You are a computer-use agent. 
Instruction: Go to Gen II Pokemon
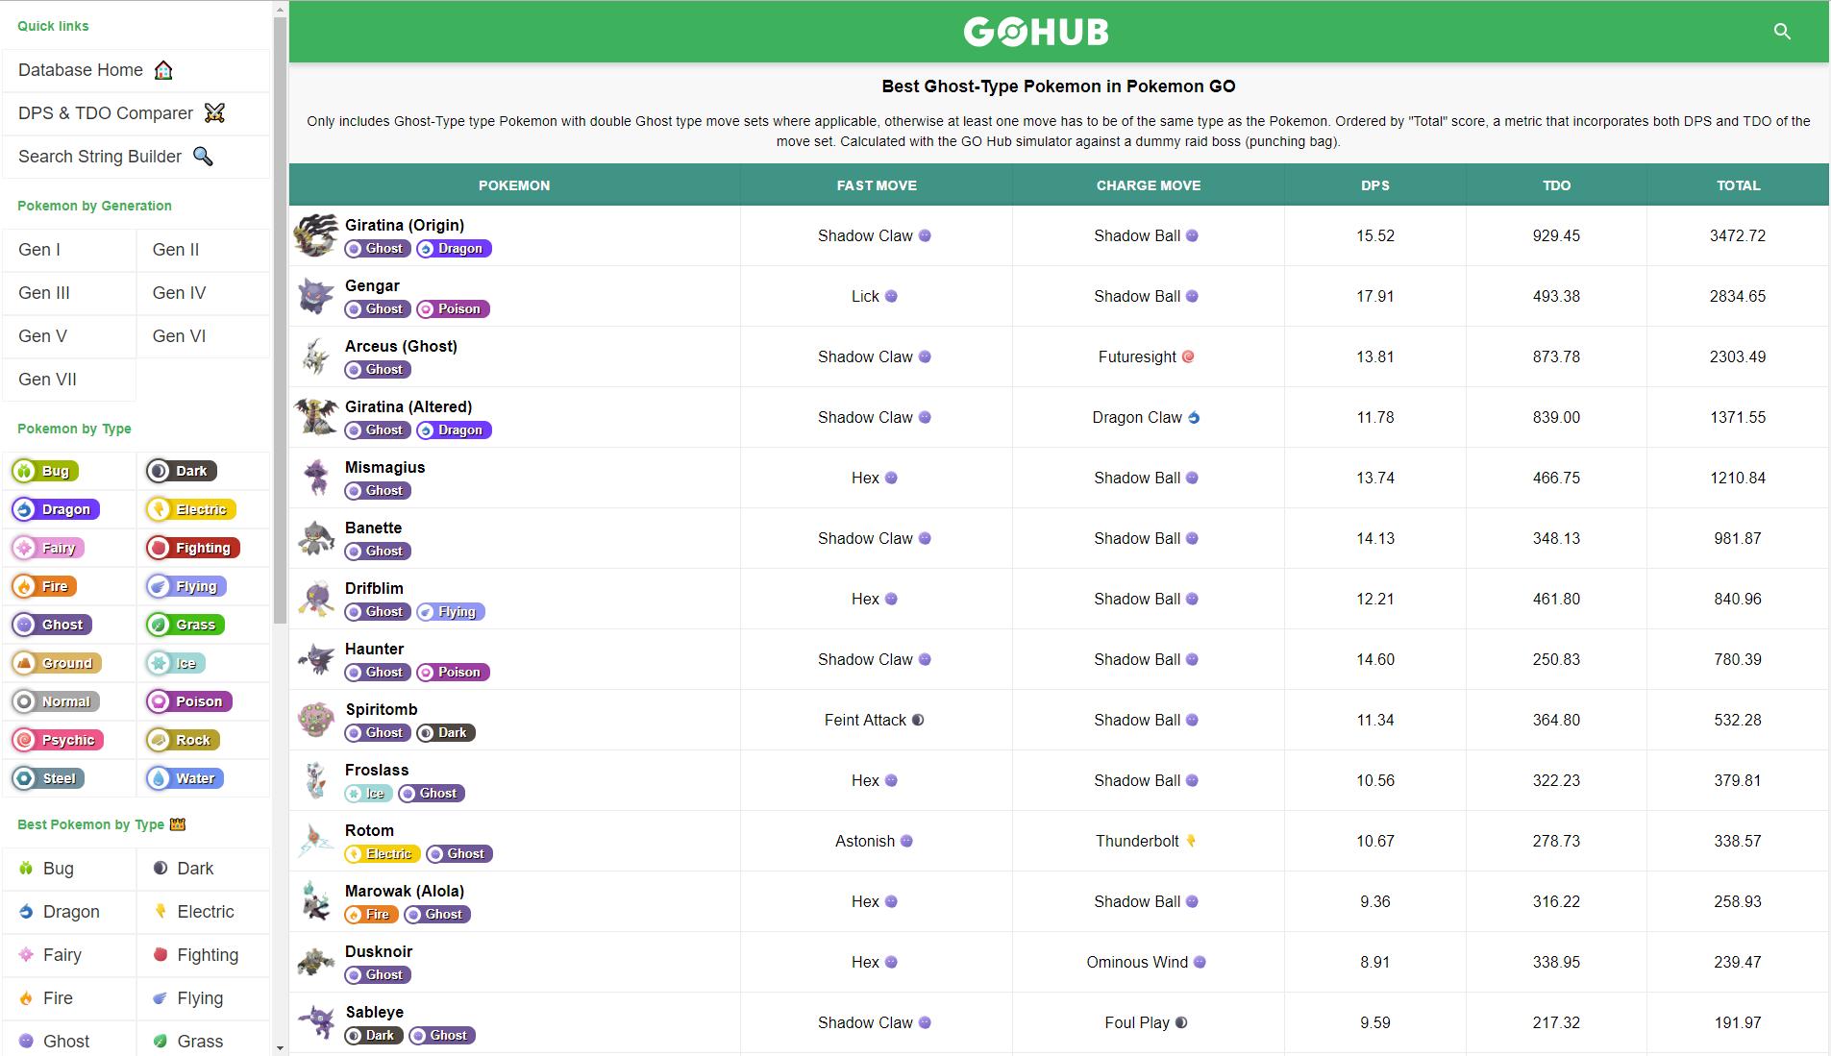pos(204,250)
